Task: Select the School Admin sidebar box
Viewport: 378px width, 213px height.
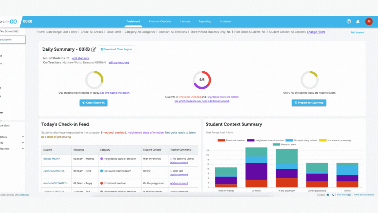Action: click(x=12, y=39)
